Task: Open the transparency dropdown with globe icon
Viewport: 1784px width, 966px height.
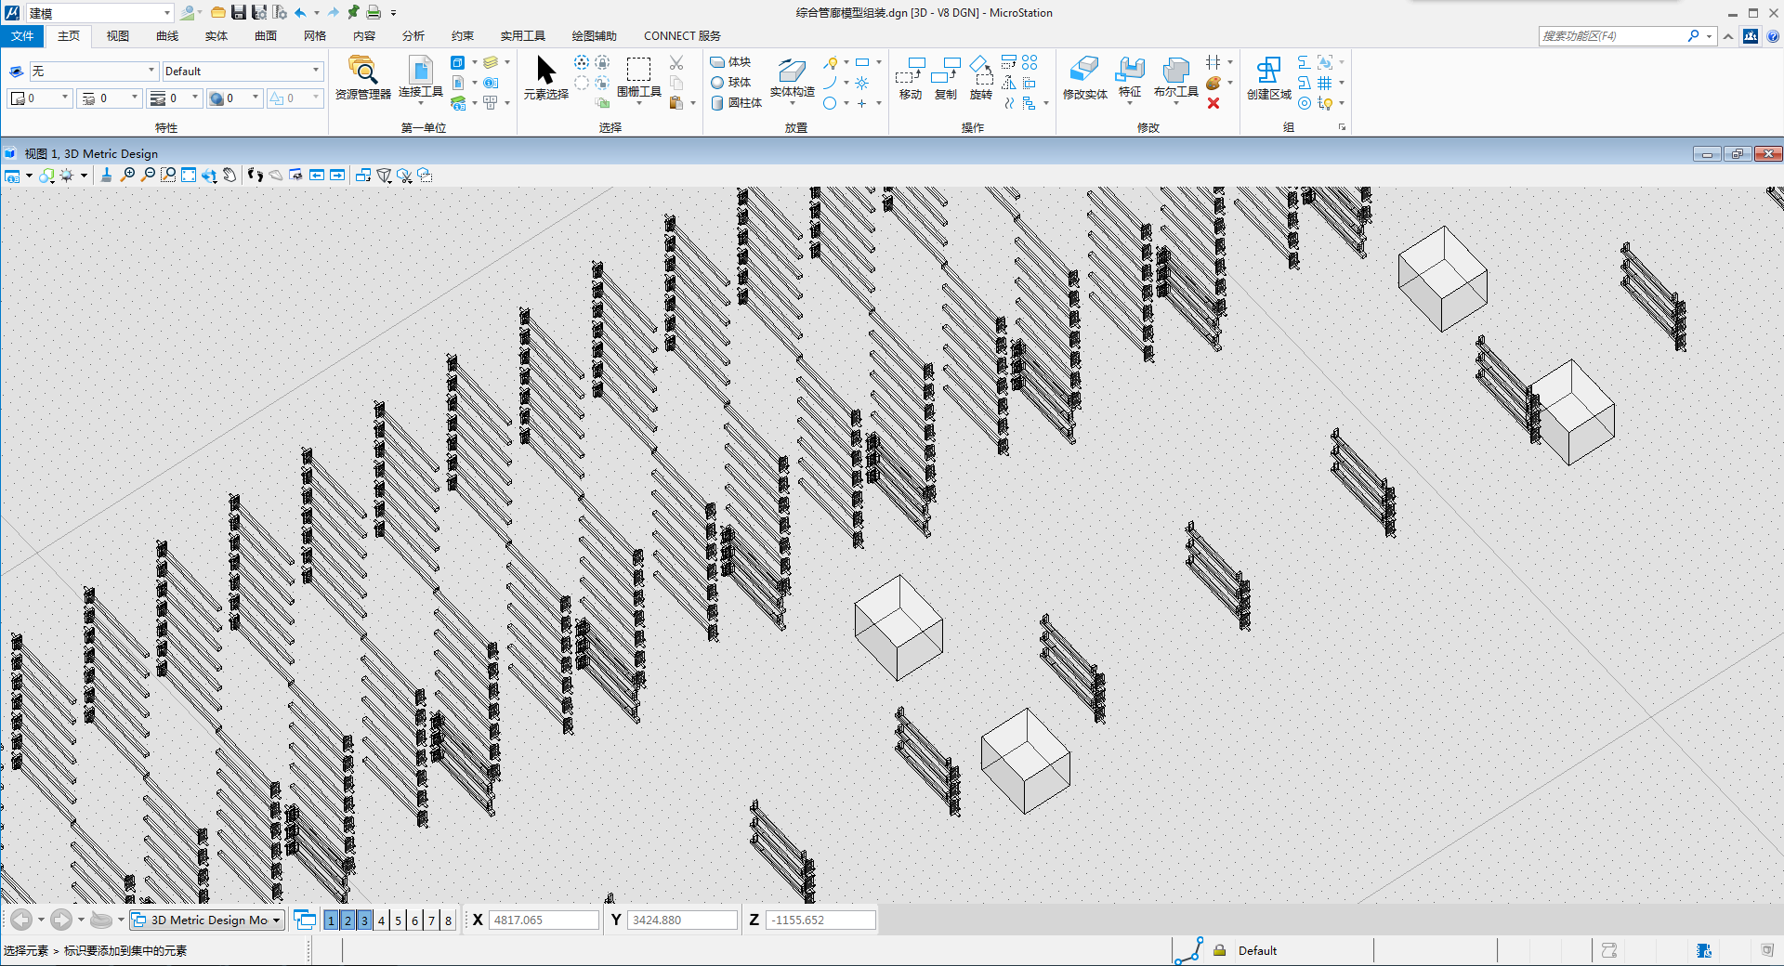Action: click(234, 98)
